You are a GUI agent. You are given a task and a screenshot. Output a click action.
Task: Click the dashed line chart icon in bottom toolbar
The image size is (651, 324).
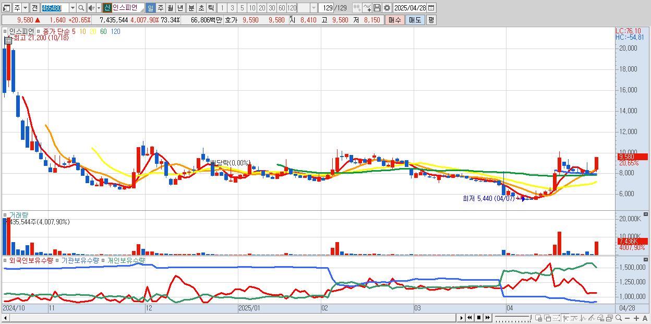556,318
